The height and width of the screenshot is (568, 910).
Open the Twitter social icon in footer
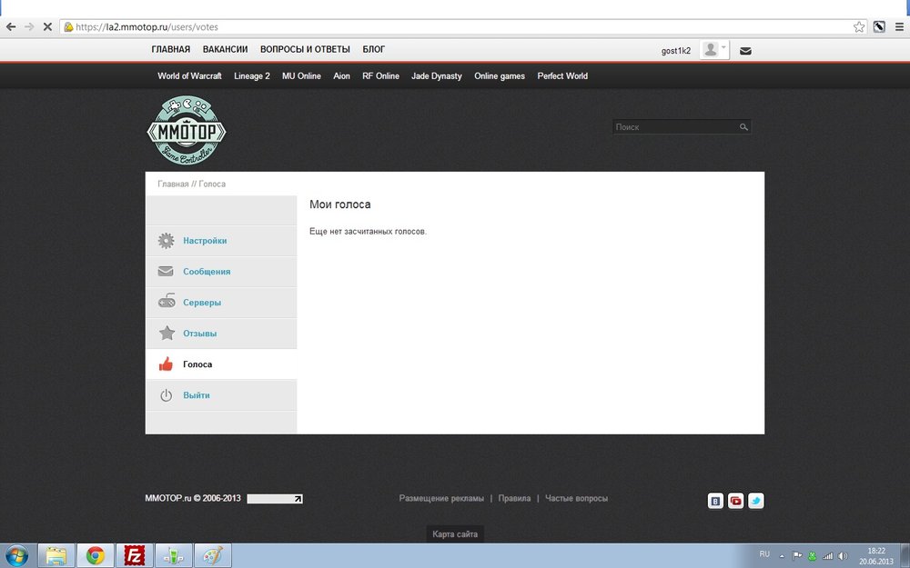click(755, 501)
